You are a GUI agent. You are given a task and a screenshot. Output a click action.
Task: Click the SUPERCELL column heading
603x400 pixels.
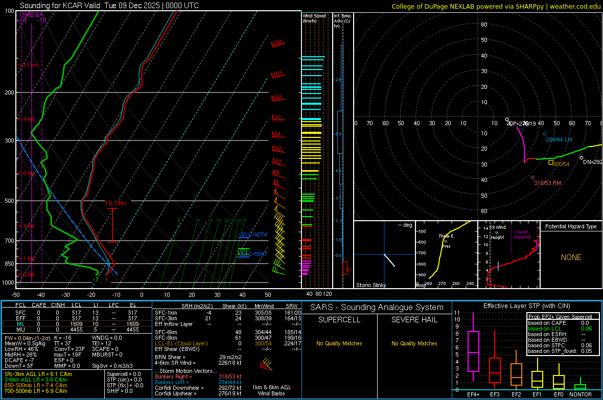339,320
